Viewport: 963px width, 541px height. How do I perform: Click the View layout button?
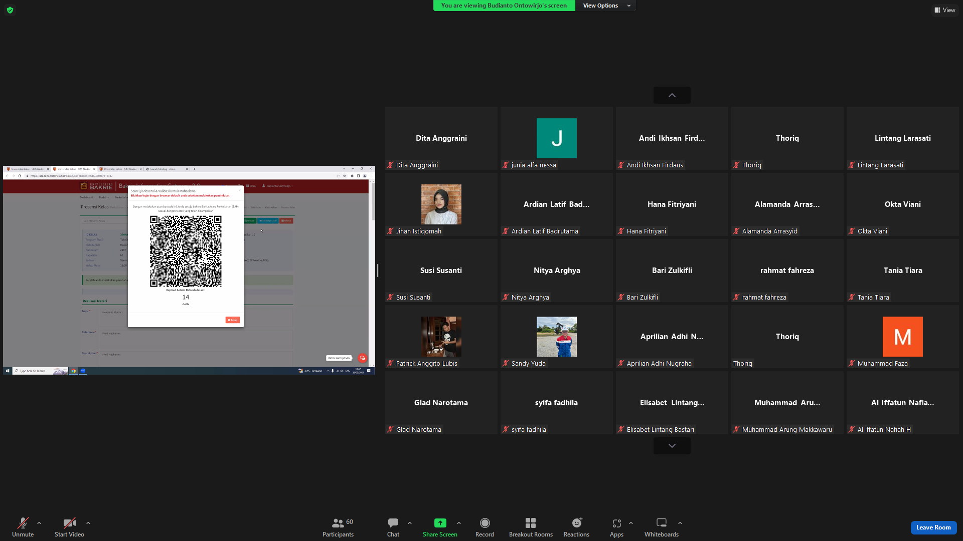(x=945, y=10)
